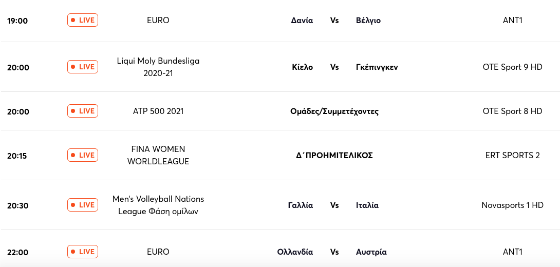Click the ATP 500 2021 tournament name
This screenshot has height=267, width=560.
[x=158, y=111]
